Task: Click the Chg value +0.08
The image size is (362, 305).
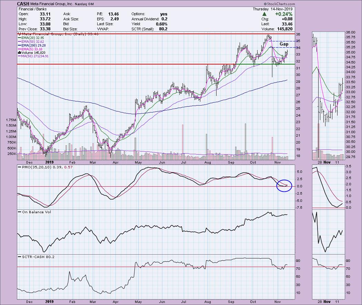Action: 287,19
